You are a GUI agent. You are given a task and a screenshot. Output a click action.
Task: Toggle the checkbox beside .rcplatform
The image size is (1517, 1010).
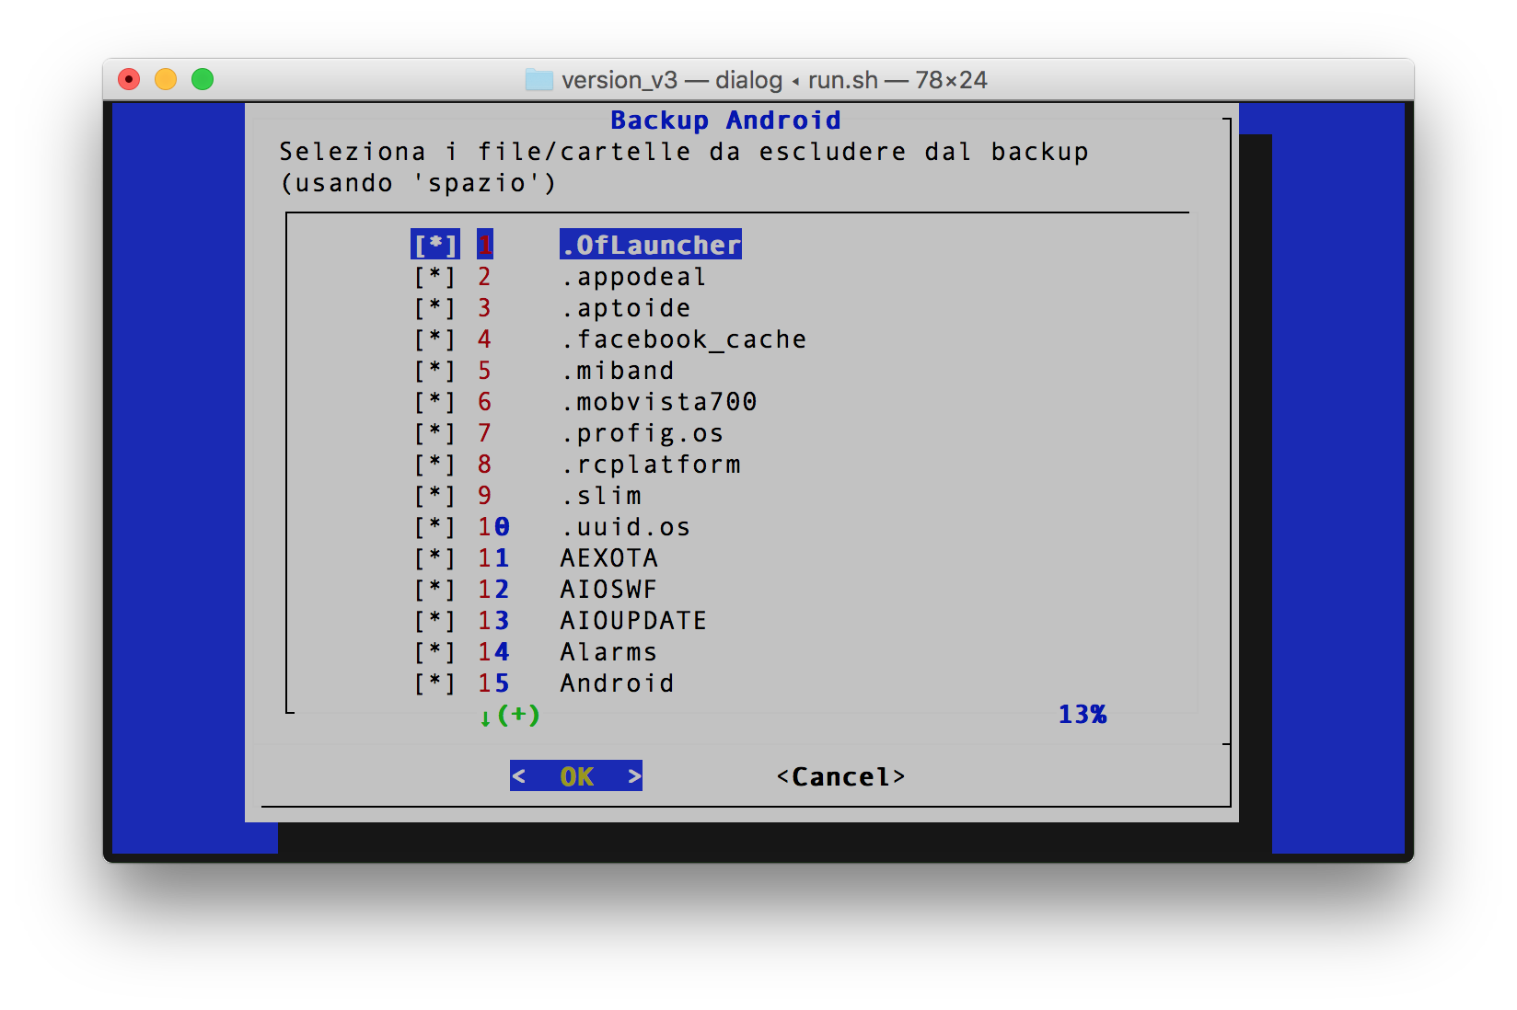coord(434,464)
